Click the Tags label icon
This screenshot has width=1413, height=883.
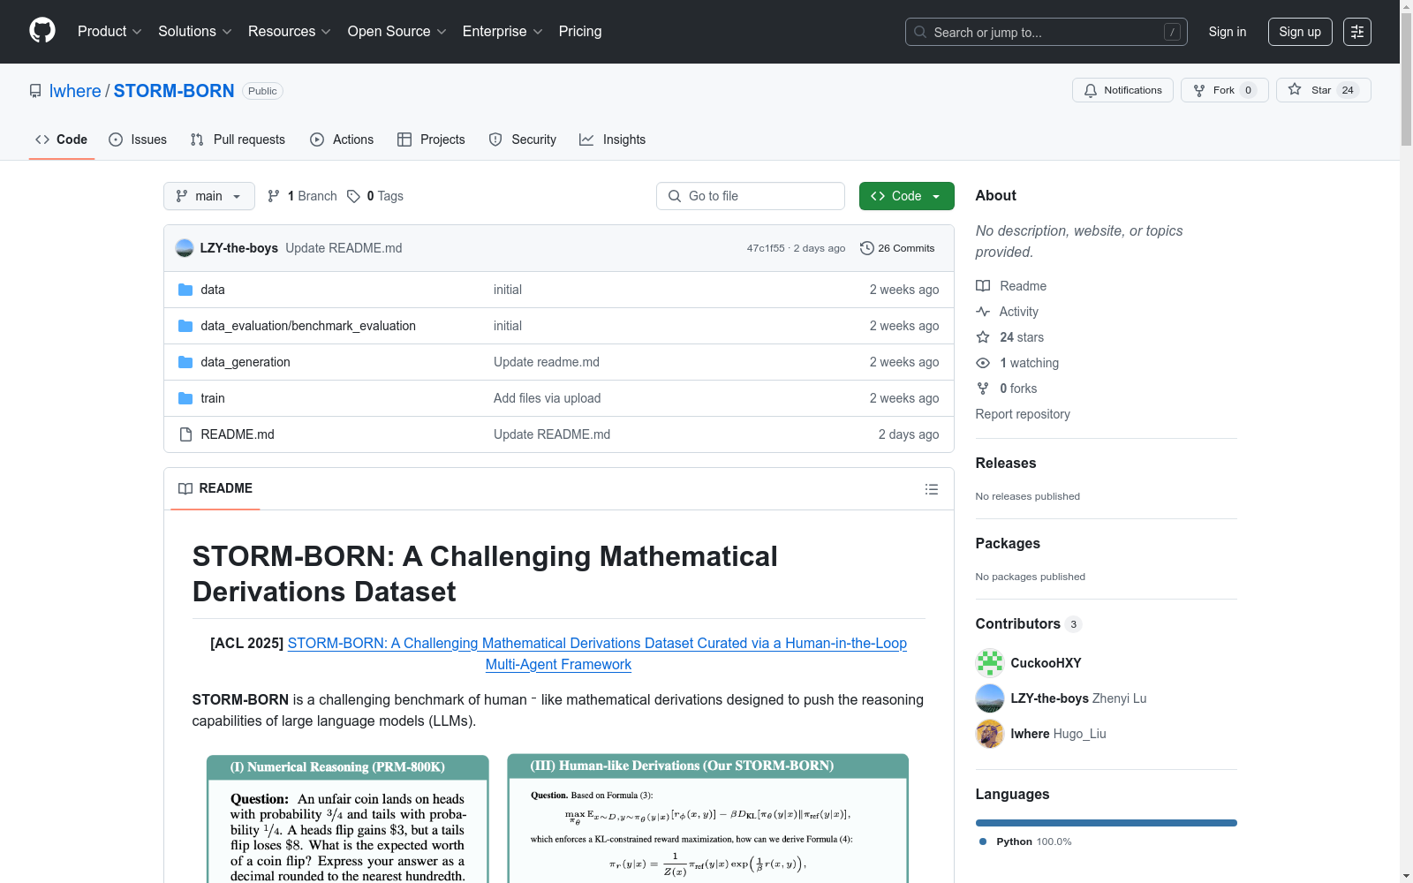[353, 196]
